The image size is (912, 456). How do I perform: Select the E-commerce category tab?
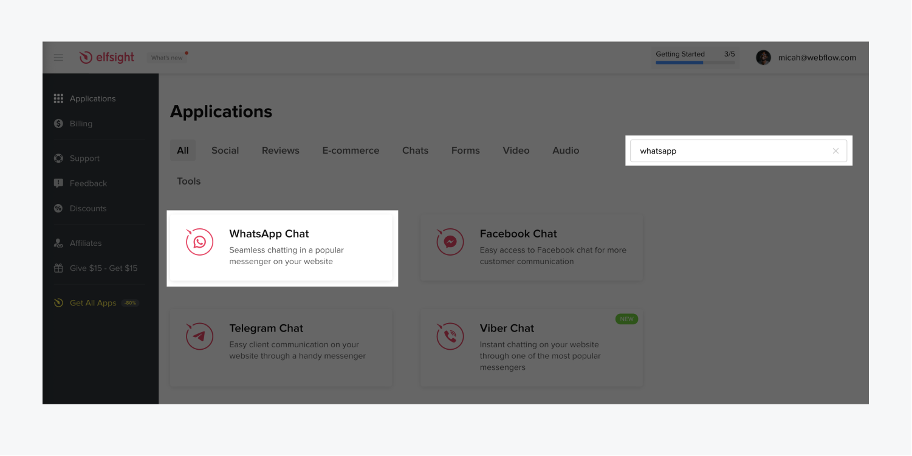click(x=351, y=151)
